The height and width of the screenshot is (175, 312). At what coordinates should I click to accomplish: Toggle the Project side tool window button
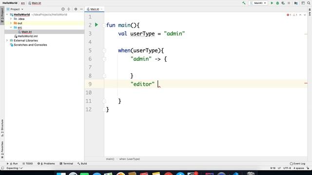point(2,15)
